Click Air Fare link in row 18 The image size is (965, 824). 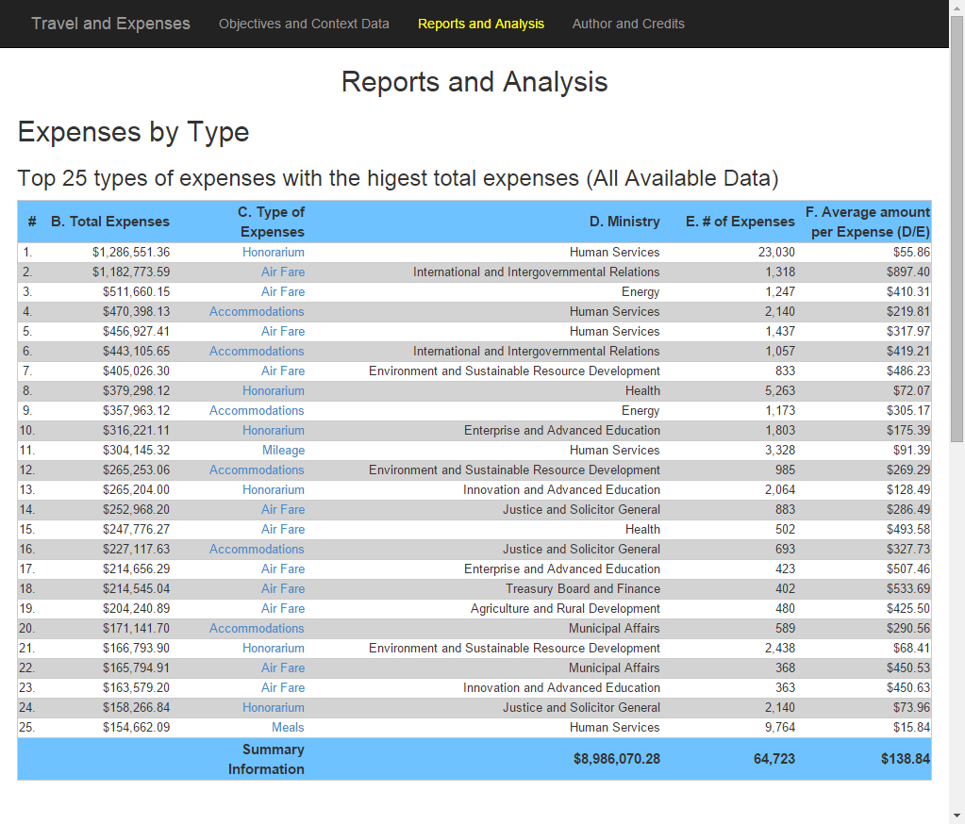282,588
